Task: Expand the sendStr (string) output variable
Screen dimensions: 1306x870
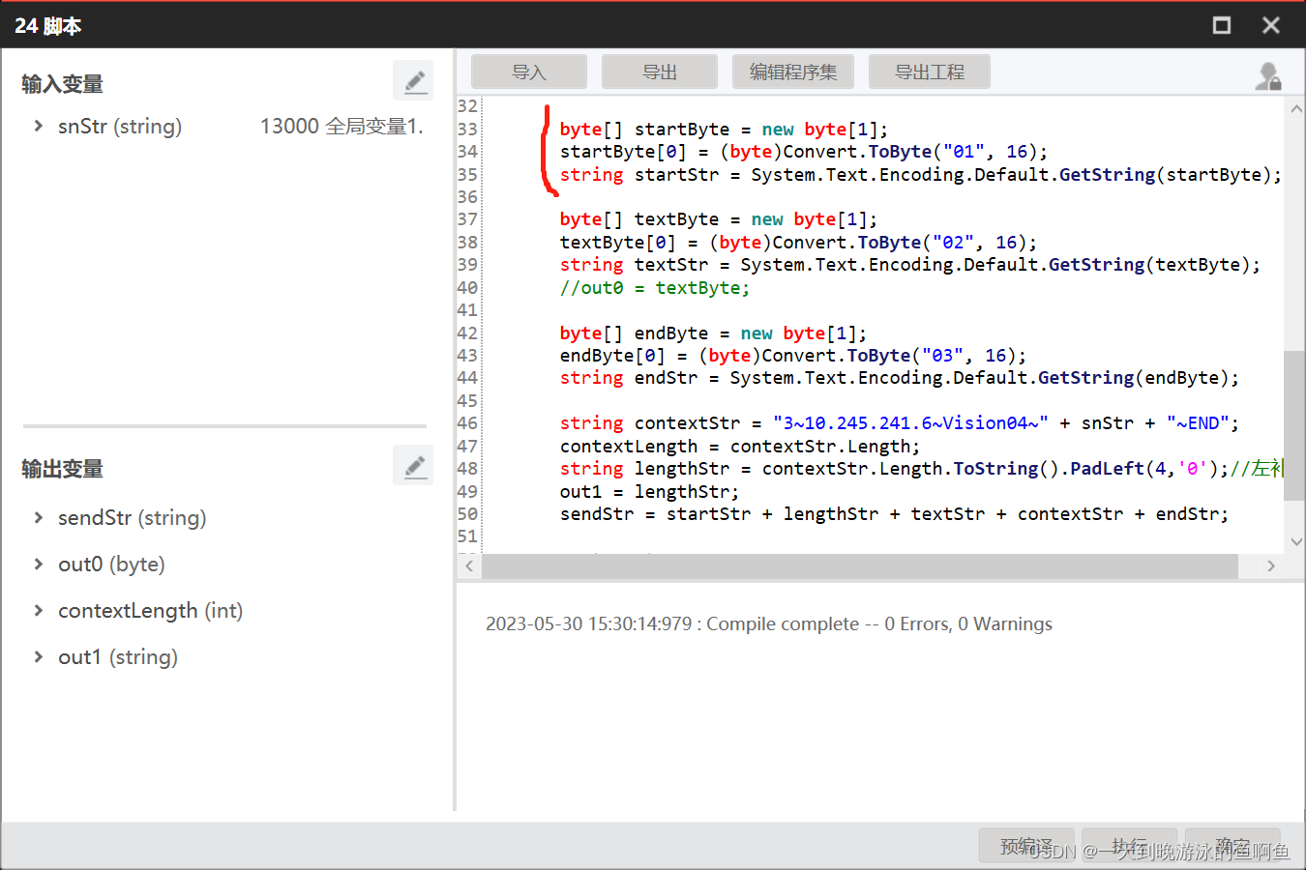Action: (x=38, y=517)
